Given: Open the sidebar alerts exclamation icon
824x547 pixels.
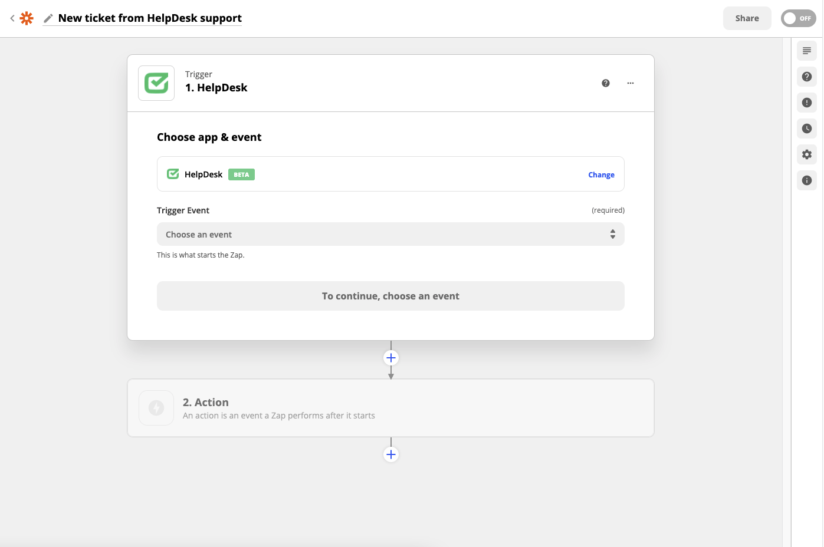Looking at the screenshot, I should 807,103.
